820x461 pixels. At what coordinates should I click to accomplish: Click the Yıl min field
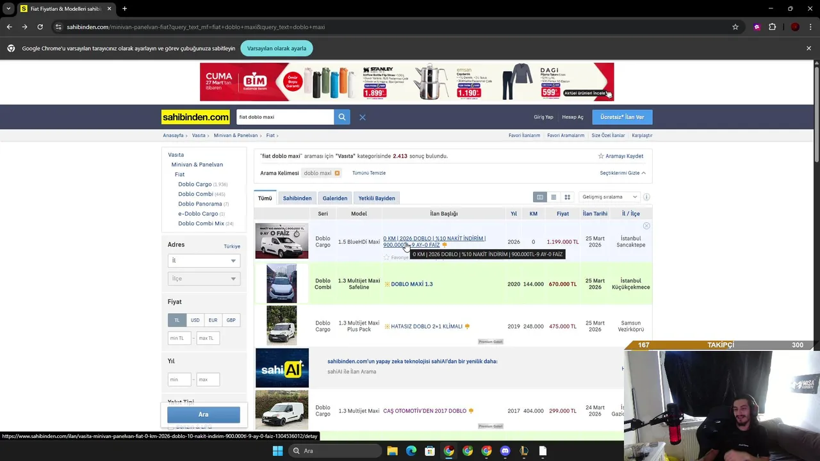pyautogui.click(x=179, y=380)
